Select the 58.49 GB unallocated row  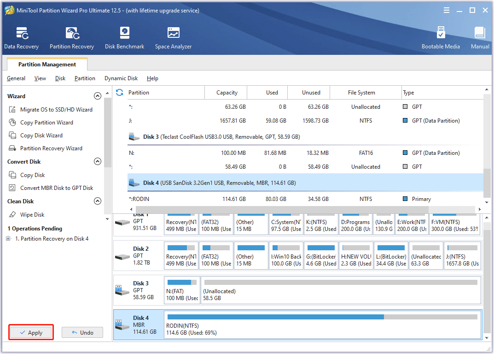pos(305,166)
